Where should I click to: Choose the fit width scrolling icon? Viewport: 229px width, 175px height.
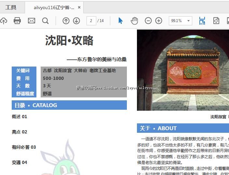click(x=202, y=21)
